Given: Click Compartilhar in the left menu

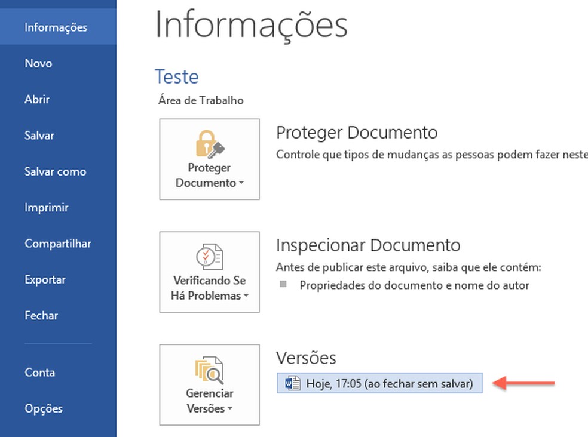Looking at the screenshot, I should pos(58,244).
